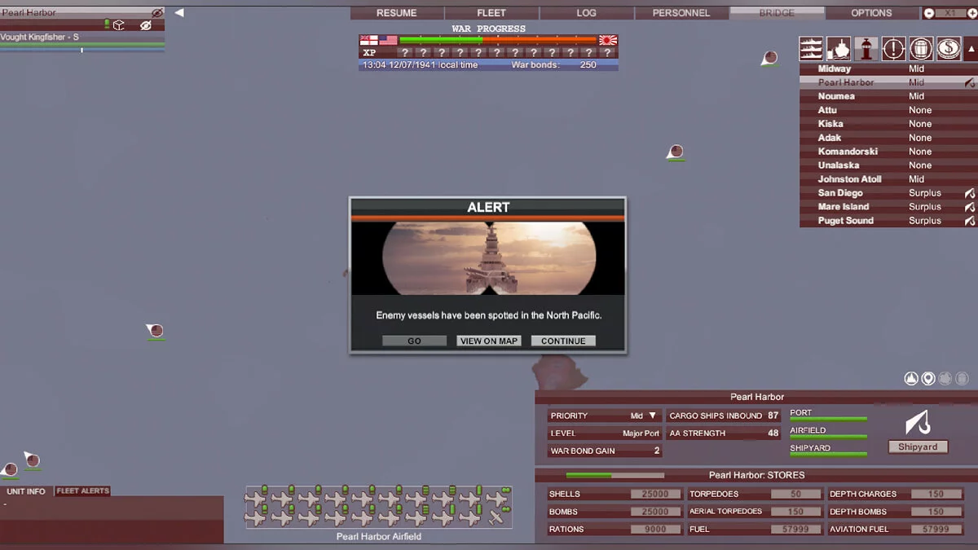Open the Priority dropdown showing Mid
This screenshot has width=978, height=550.
coord(648,416)
